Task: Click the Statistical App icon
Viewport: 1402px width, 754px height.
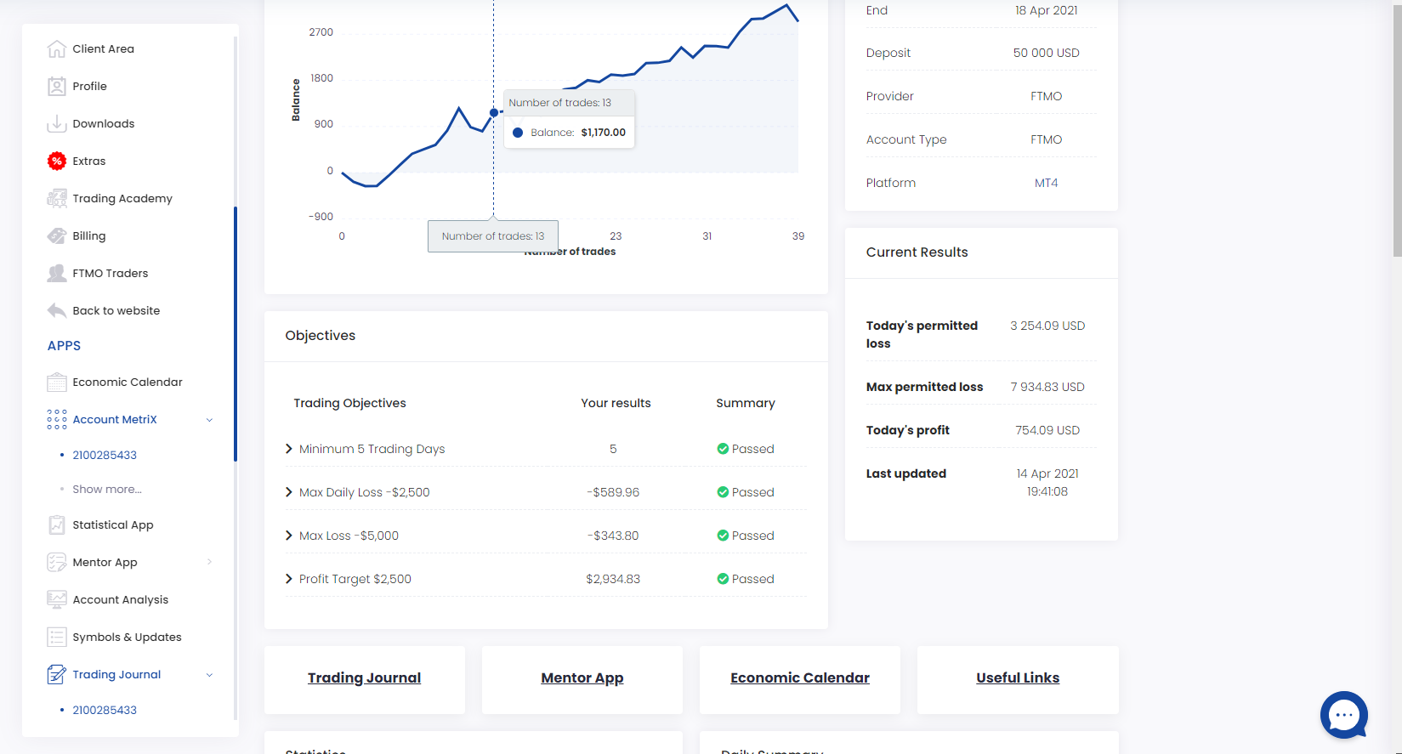Action: 57,525
